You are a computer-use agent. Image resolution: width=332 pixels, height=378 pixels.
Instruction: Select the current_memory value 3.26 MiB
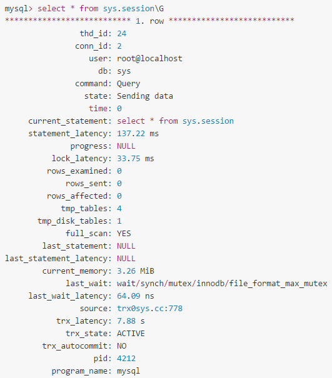coord(135,271)
